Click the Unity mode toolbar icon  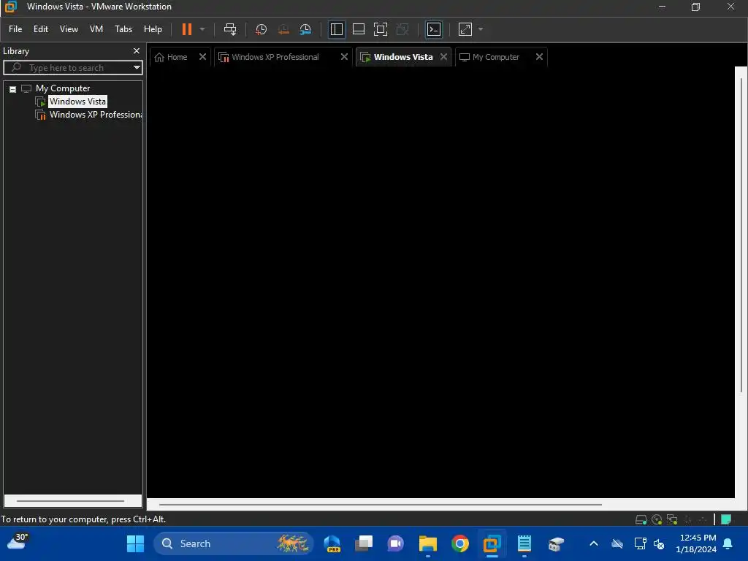pos(402,29)
